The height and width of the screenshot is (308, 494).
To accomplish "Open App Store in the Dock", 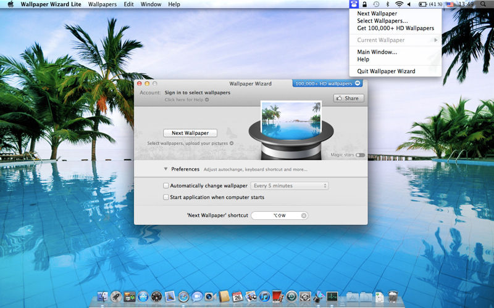I will pyautogui.click(x=143, y=296).
